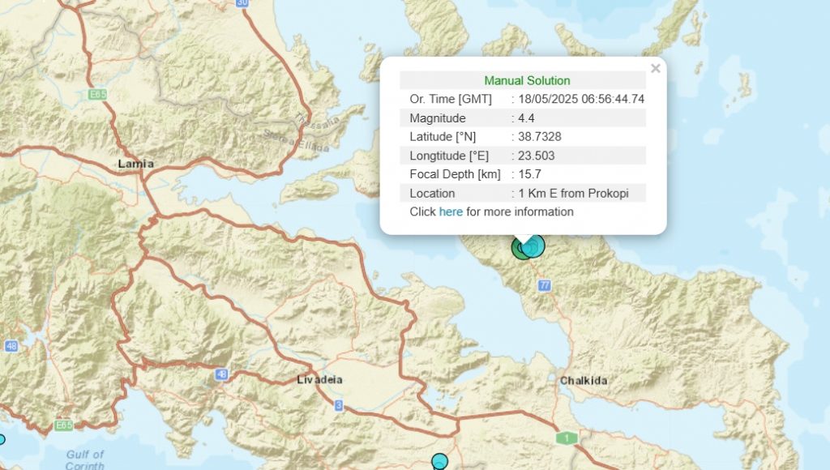Click the E65 shield north of Lamia
Viewport: 830px width, 470px height.
coord(98,95)
